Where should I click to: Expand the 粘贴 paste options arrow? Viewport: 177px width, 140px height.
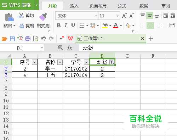[x=14, y=26]
